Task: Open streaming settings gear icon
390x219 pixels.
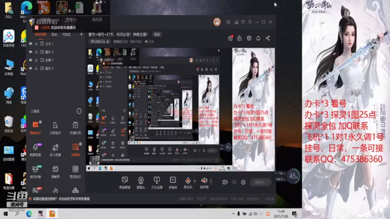Action: click(243, 182)
